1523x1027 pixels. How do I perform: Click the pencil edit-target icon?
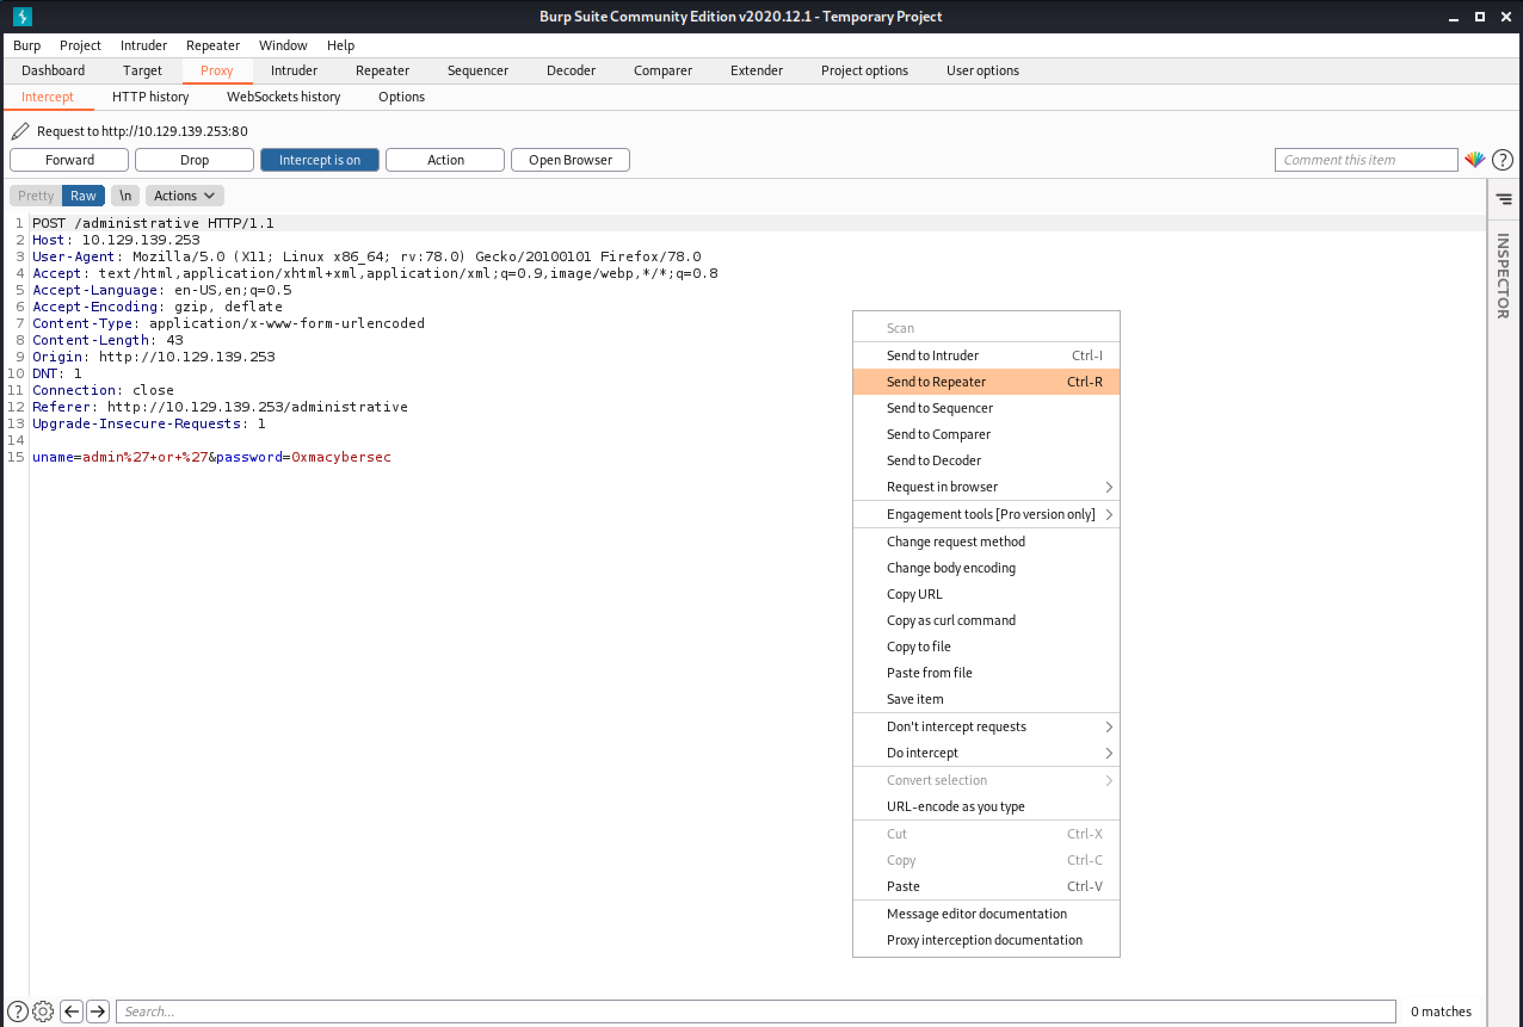tap(20, 131)
